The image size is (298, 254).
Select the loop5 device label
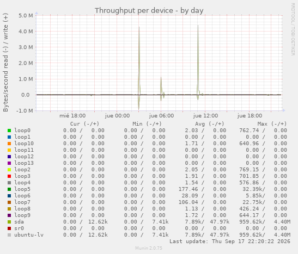tap(22, 189)
